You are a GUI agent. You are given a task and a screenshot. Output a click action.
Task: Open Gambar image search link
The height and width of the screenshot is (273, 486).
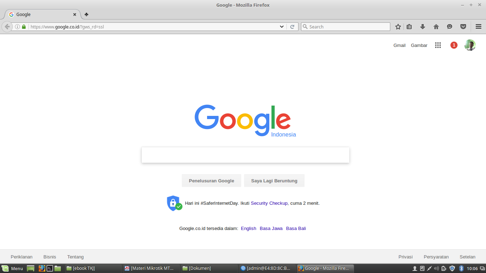[x=419, y=45]
